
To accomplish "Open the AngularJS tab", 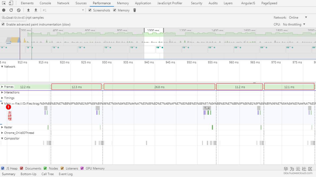I will (248, 3).
